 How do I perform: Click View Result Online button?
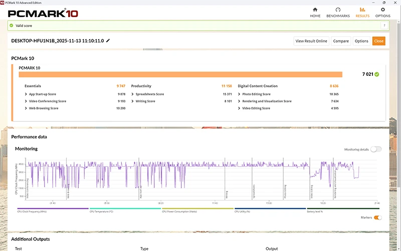click(x=311, y=41)
